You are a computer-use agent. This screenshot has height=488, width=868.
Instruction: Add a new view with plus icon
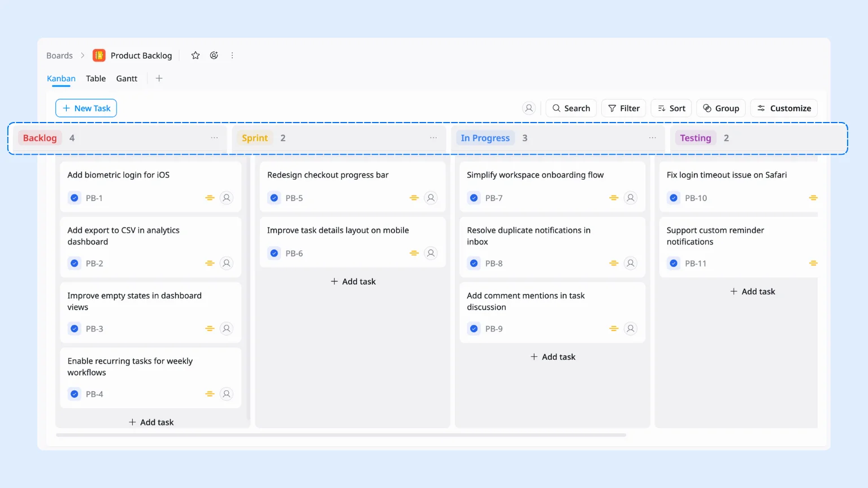pyautogui.click(x=159, y=79)
